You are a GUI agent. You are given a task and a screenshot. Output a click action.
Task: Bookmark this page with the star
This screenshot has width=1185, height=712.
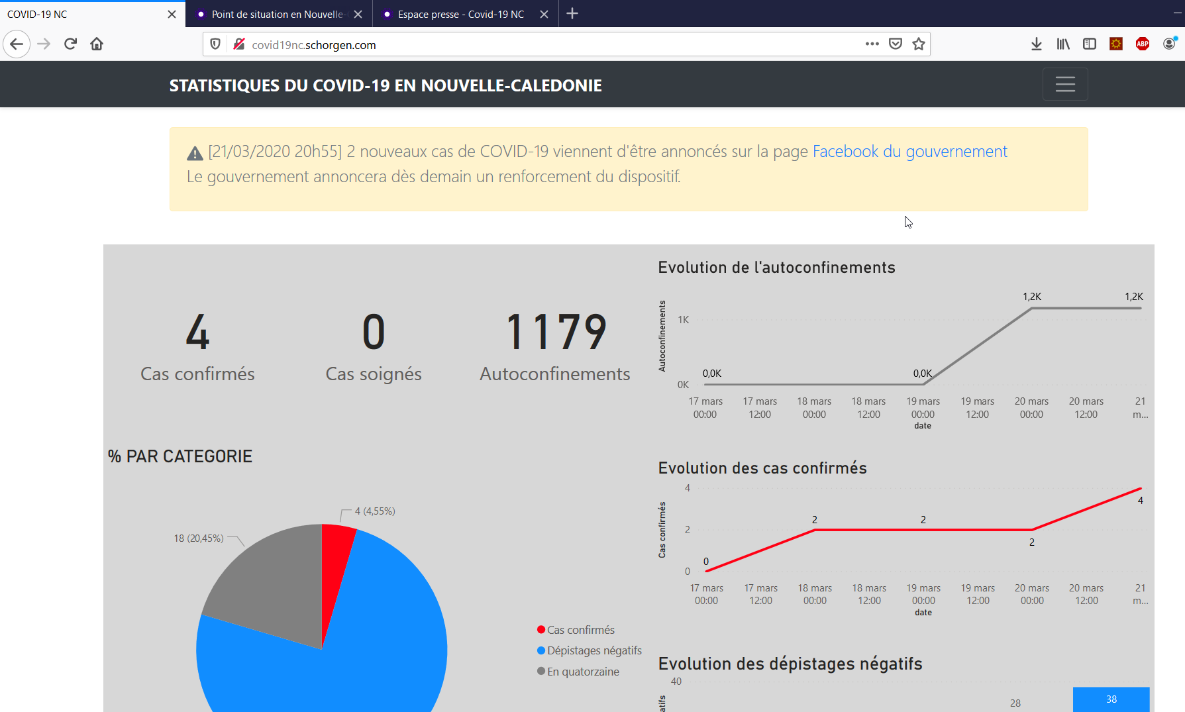(919, 44)
